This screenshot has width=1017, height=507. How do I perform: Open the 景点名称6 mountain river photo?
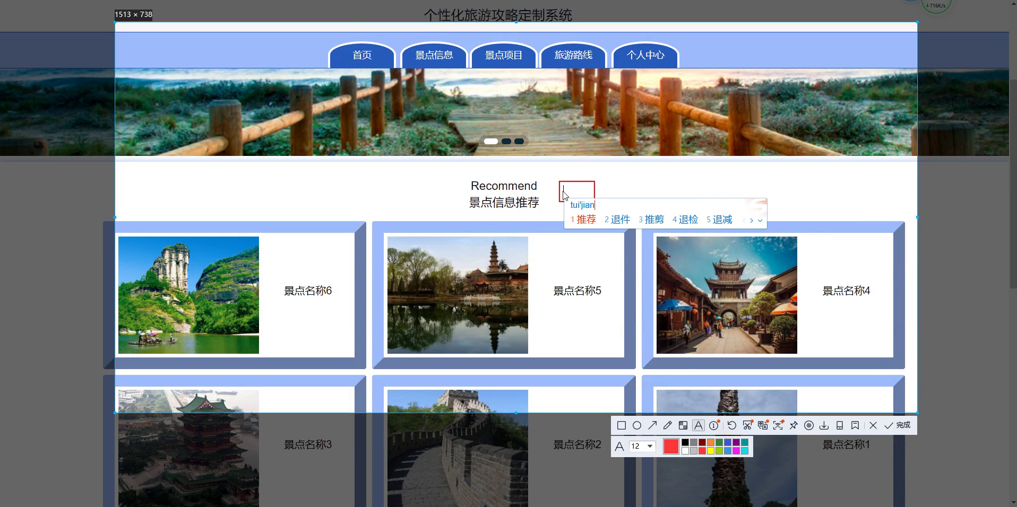point(188,295)
